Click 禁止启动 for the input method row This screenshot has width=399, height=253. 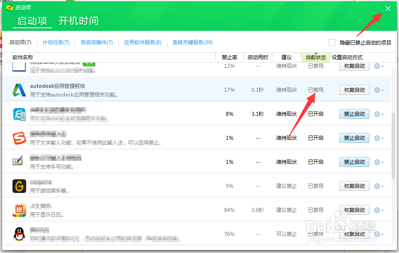[354, 138]
